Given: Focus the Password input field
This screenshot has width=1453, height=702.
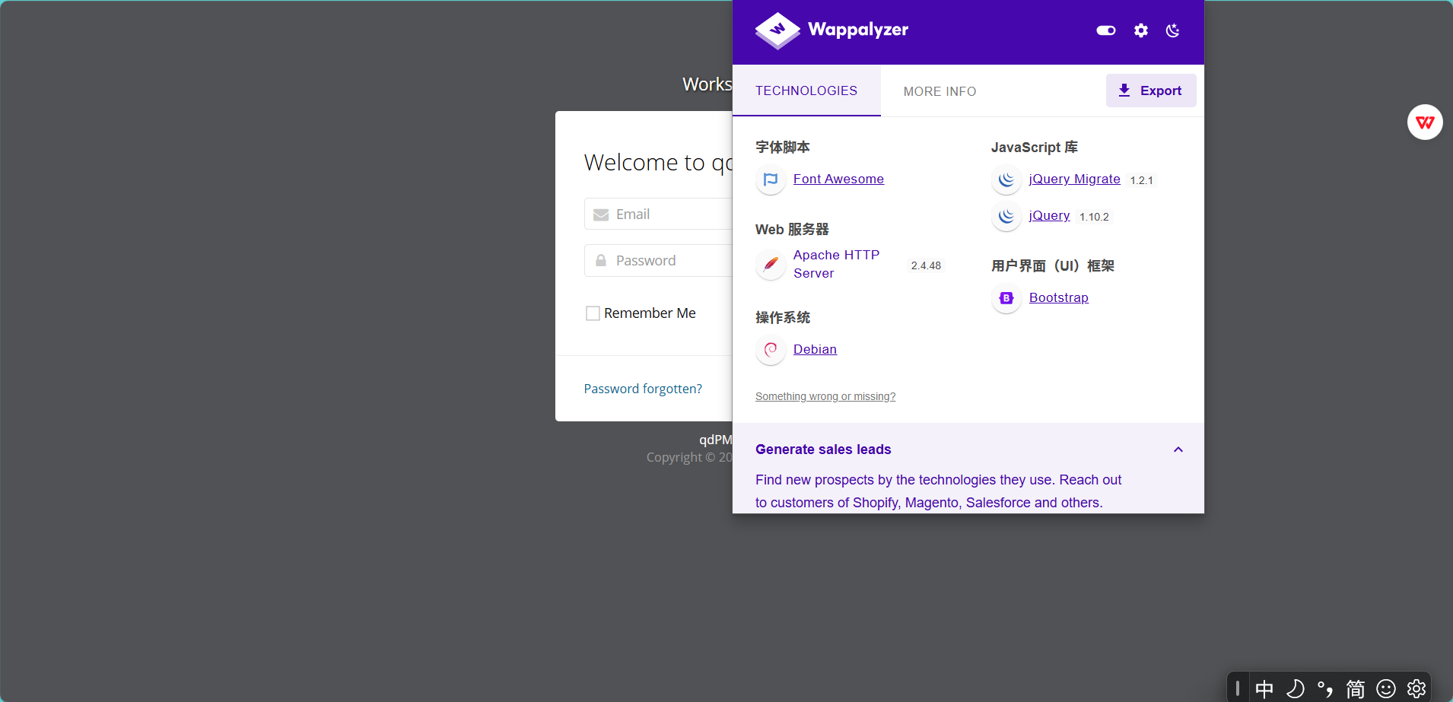Looking at the screenshot, I should point(659,260).
